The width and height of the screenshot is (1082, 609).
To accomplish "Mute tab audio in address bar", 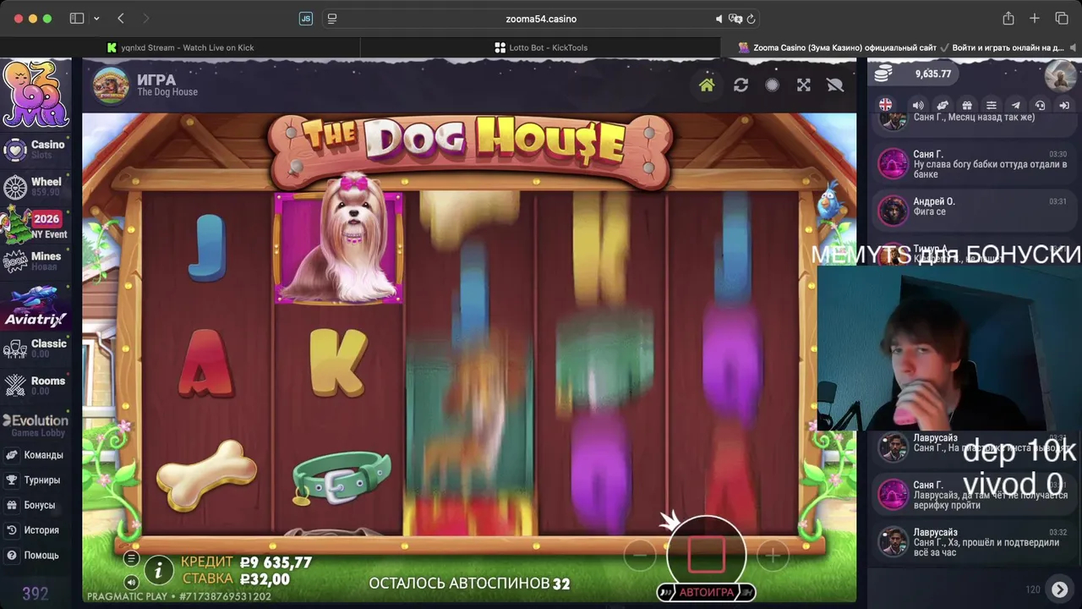I will click(719, 19).
